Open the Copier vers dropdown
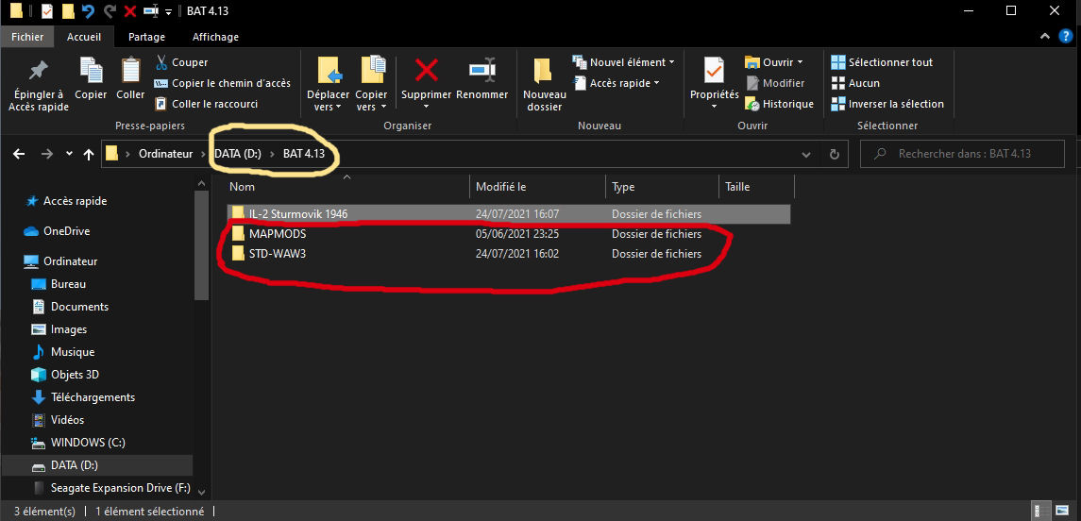1081x521 pixels. coord(372,101)
